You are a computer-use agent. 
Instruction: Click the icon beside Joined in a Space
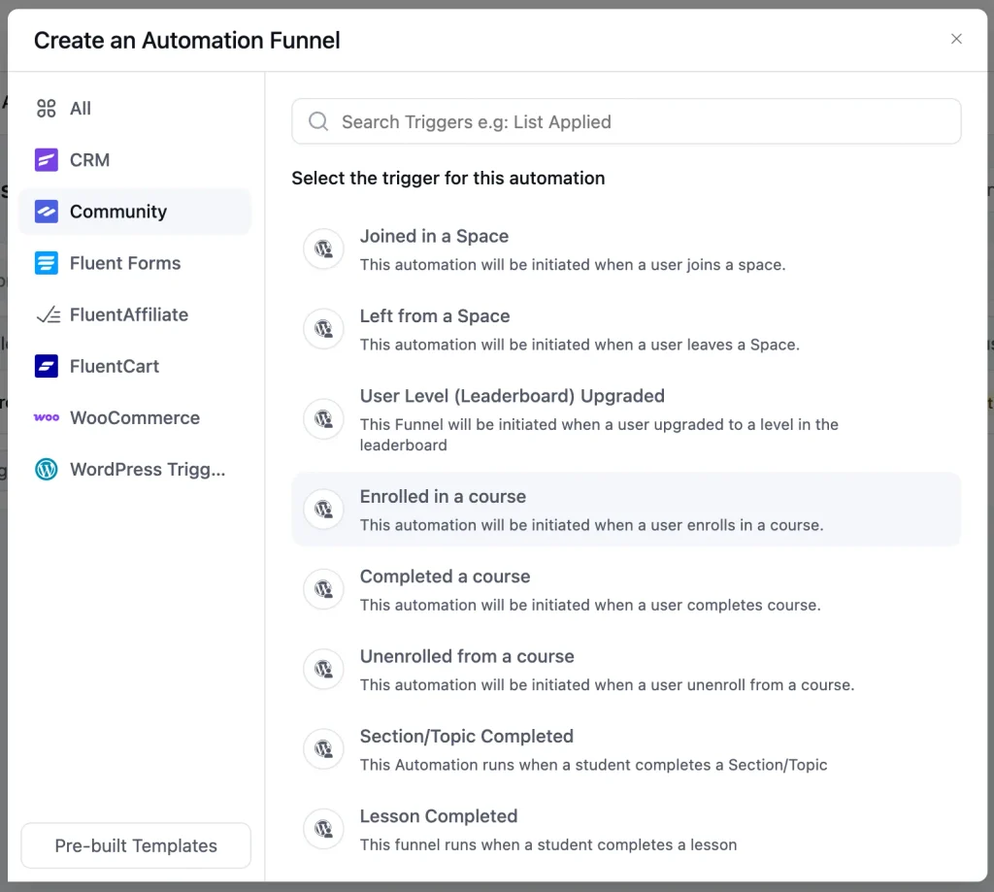click(324, 248)
